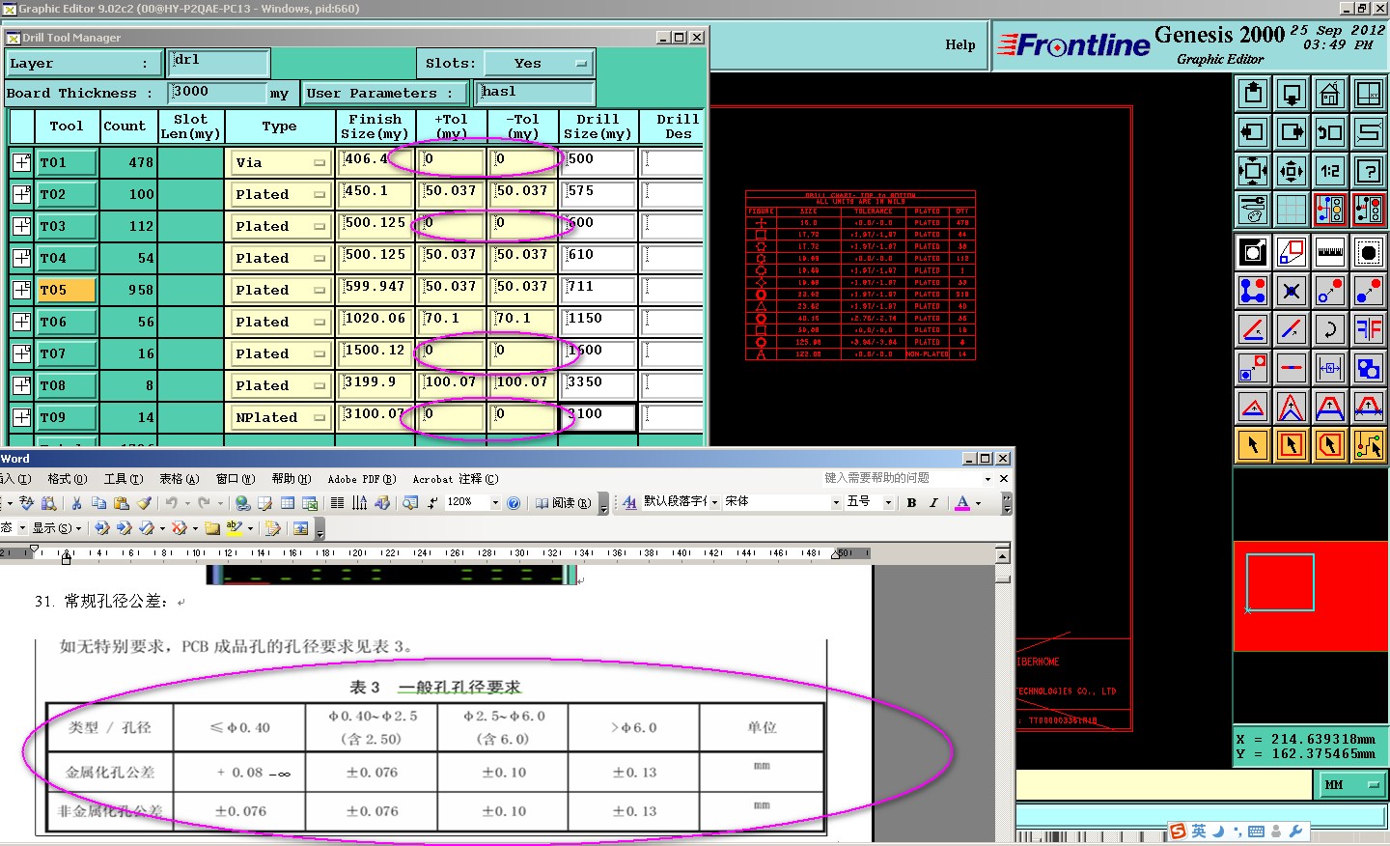Viewport: 1390px width, 846px height.
Task: Click the Word vertical scrollbar up arrow
Action: 1003,555
